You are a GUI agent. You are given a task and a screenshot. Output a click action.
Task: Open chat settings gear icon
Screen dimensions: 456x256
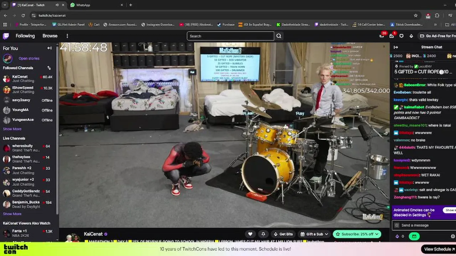click(453, 236)
